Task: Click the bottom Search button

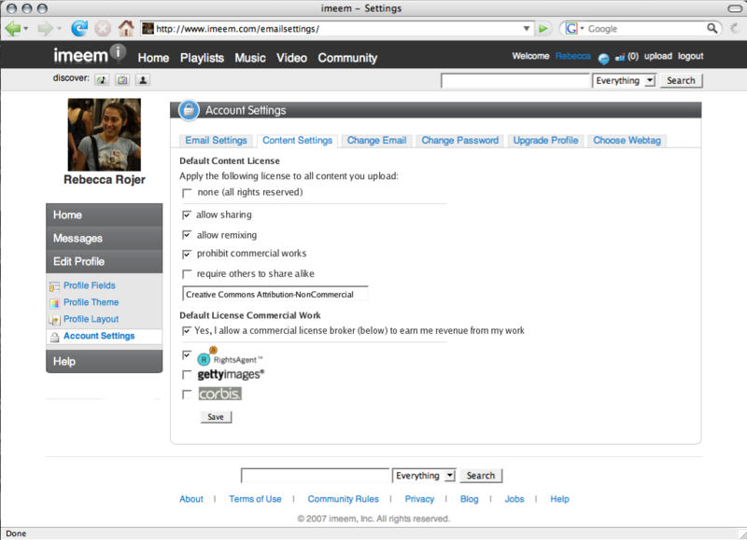Action: [x=481, y=476]
